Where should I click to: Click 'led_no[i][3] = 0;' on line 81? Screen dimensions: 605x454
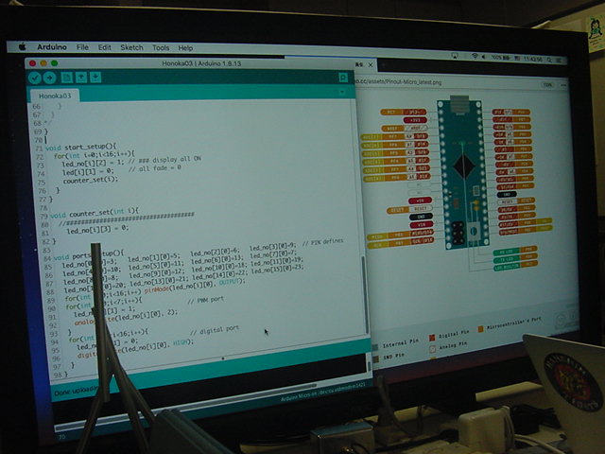97,229
